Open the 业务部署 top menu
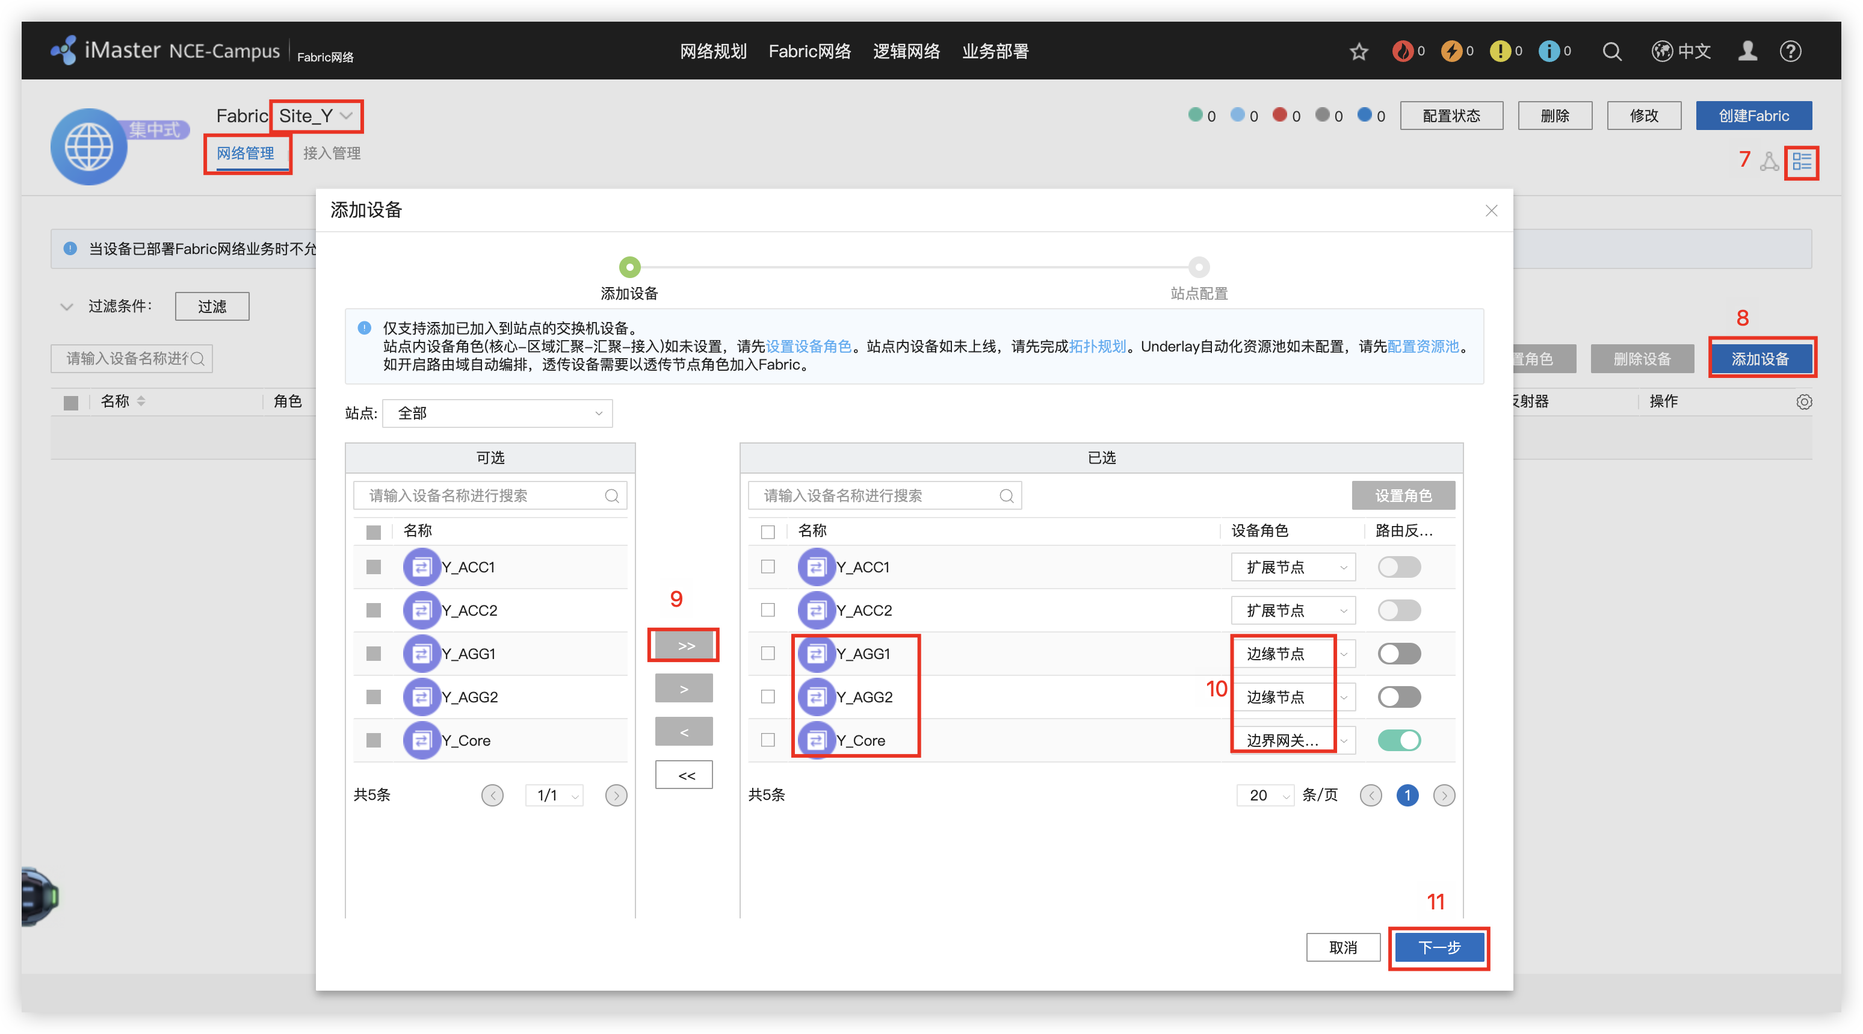Screen dimensions: 1863x1034 tap(995, 51)
